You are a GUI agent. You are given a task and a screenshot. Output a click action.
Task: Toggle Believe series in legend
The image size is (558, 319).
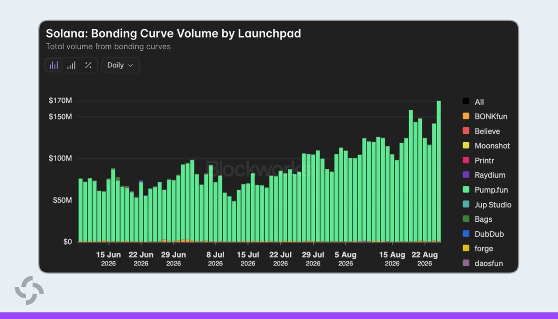[481, 131]
